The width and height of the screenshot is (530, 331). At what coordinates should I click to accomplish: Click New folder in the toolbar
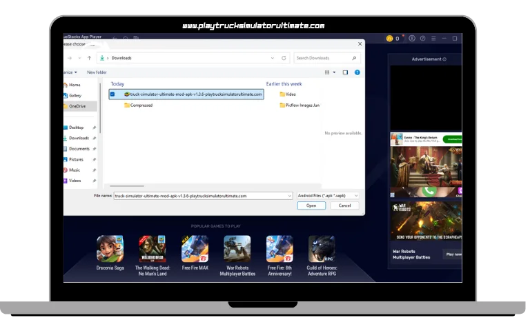(97, 72)
